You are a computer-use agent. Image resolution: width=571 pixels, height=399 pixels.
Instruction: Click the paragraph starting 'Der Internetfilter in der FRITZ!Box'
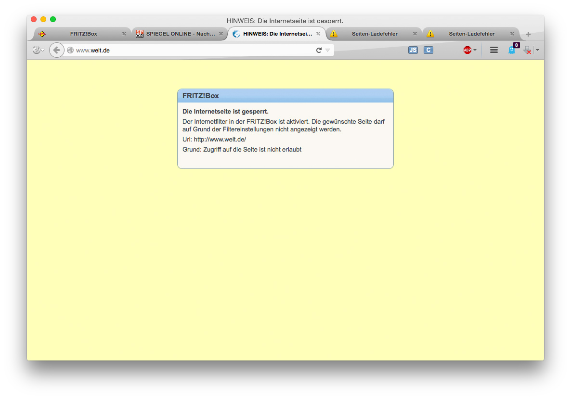[x=283, y=125]
